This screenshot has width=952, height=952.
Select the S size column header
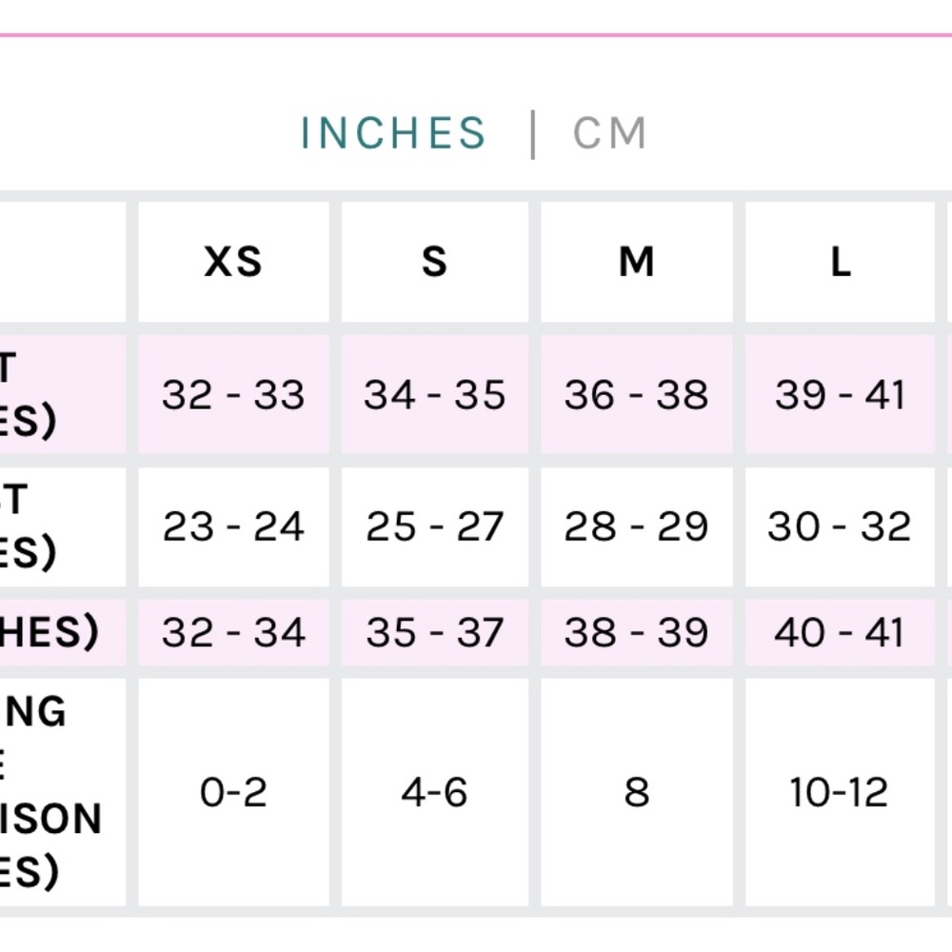pyautogui.click(x=435, y=262)
